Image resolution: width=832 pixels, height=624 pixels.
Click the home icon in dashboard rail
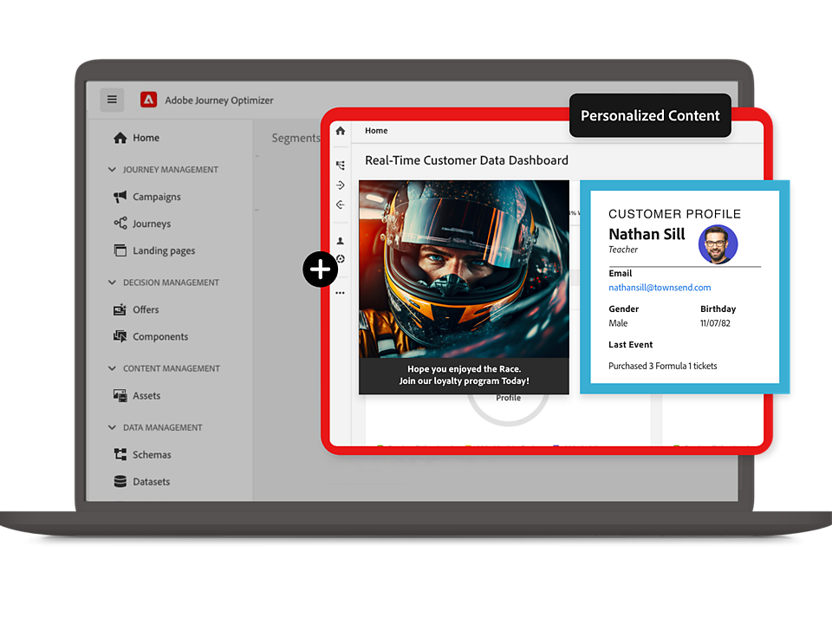(x=341, y=131)
